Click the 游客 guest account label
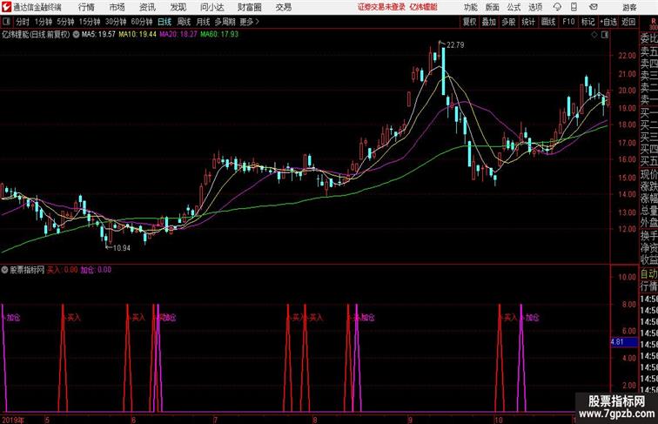Viewport: 658px width, 424px height. point(629,7)
